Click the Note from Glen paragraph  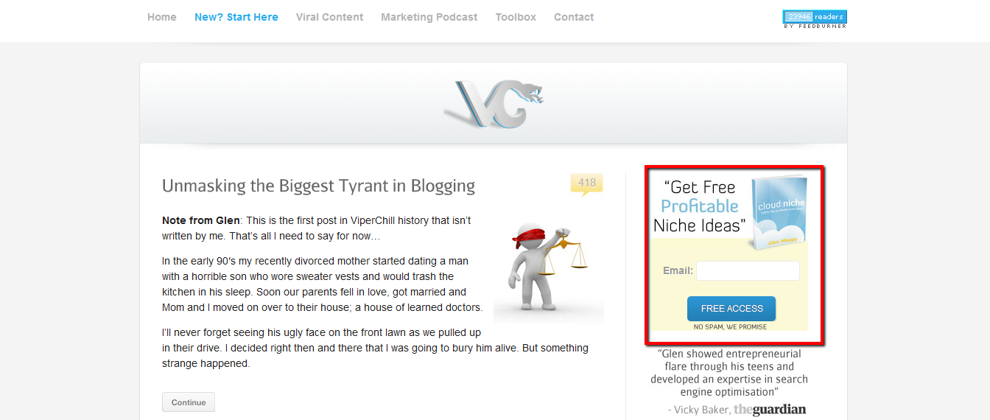317,228
